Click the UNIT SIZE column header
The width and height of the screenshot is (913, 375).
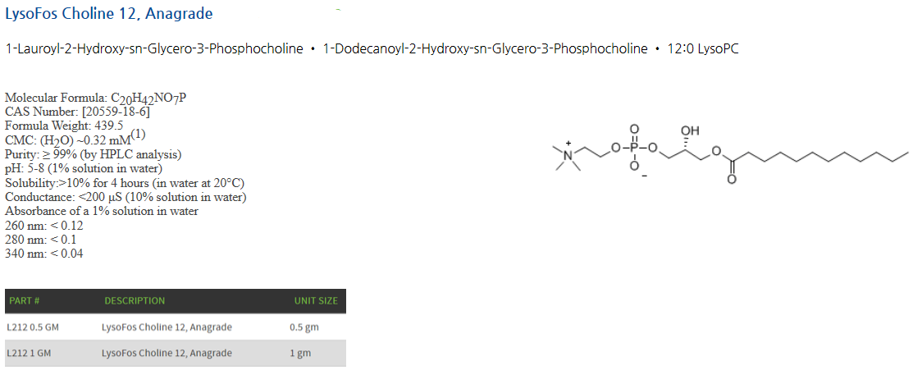(x=315, y=301)
